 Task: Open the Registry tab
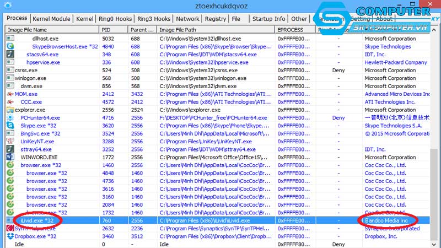(215, 19)
